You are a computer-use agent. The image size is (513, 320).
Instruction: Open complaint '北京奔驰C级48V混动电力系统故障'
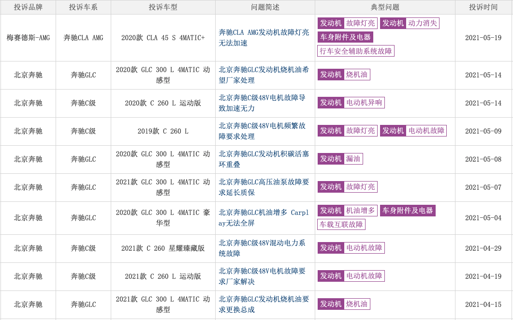[x=262, y=248]
